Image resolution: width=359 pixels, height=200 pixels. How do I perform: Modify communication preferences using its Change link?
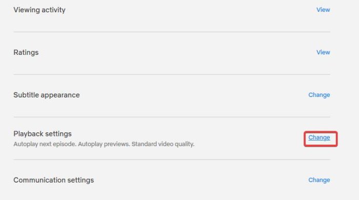pyautogui.click(x=319, y=180)
